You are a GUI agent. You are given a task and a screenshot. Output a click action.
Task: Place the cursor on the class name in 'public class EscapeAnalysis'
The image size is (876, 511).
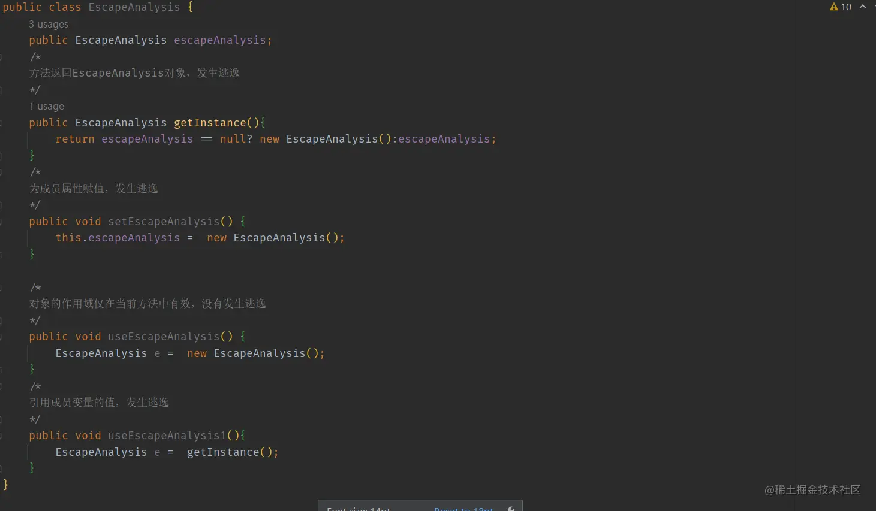134,7
